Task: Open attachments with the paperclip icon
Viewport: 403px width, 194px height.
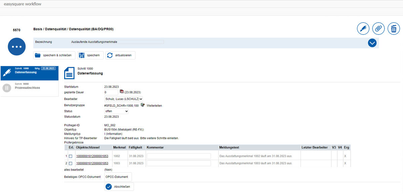Action: 378,29
